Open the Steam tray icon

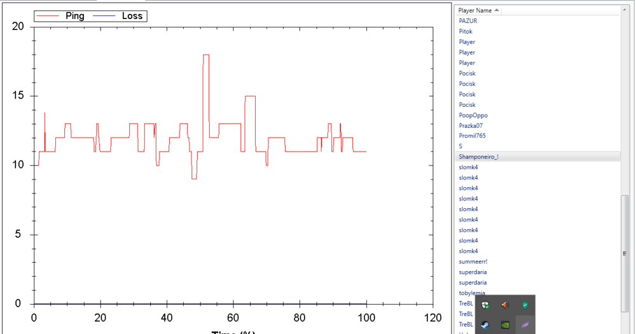[x=485, y=324]
